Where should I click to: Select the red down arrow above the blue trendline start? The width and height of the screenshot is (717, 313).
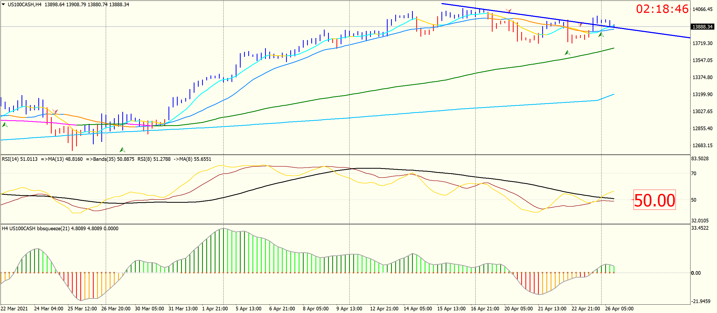coord(509,11)
